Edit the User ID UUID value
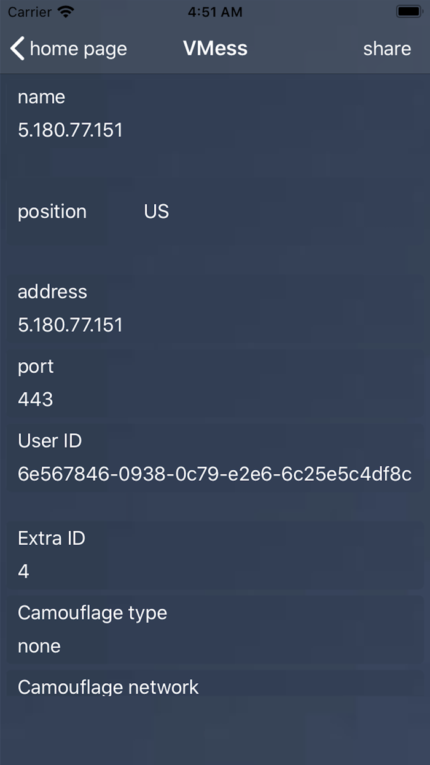This screenshot has width=430, height=765. pyautogui.click(x=214, y=474)
